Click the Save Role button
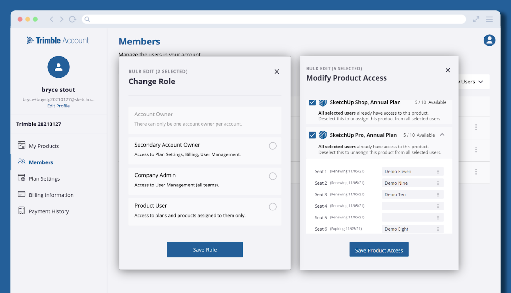 [x=205, y=250]
